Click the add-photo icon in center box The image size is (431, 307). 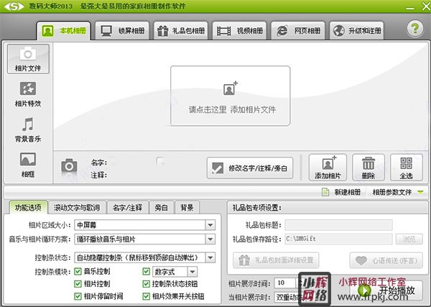(x=230, y=88)
